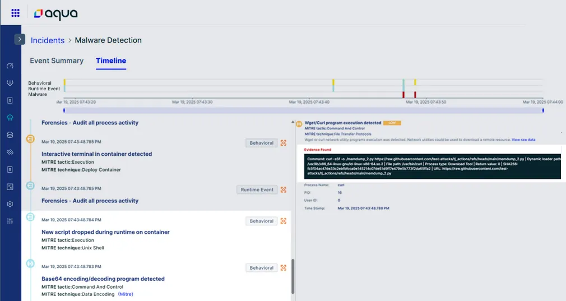Image resolution: width=566 pixels, height=301 pixels.
Task: Click the left red Malware timeline marker
Action: [403, 95]
